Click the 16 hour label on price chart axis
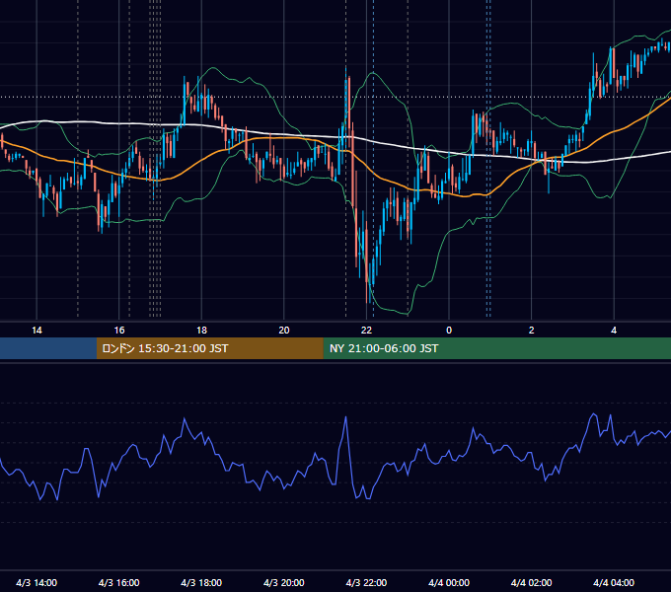This screenshot has height=592, width=671. [119, 331]
